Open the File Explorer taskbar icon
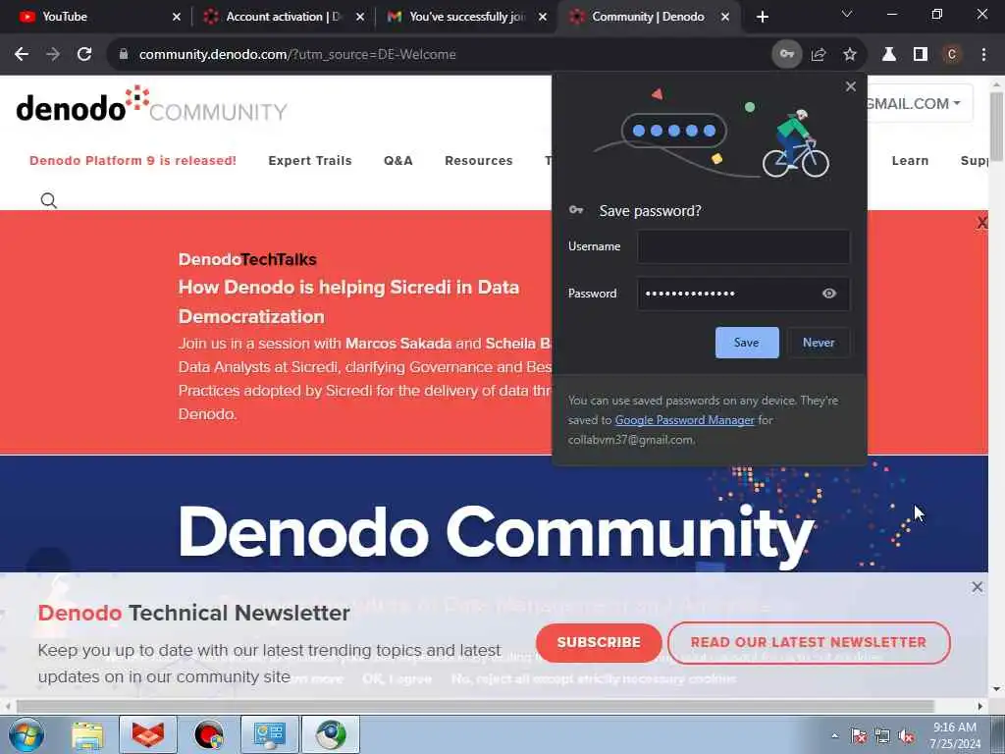Image resolution: width=1005 pixels, height=754 pixels. pyautogui.click(x=87, y=734)
